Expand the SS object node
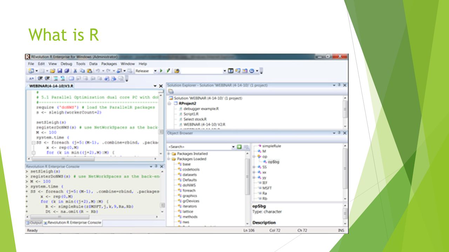 [254, 167]
